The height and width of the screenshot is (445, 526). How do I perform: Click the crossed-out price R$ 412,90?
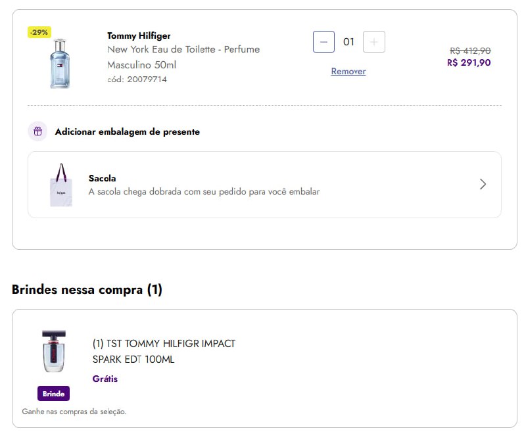coord(470,51)
